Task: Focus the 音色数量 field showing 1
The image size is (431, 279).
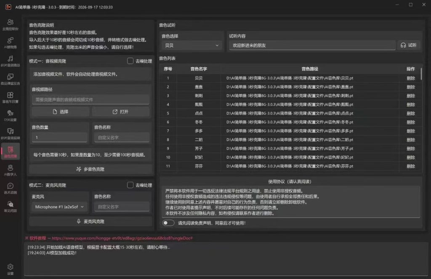Action: coord(59,137)
